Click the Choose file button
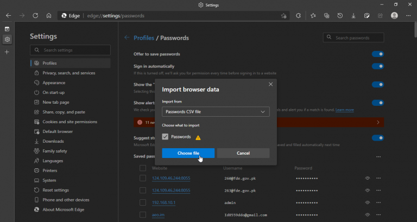The width and height of the screenshot is (417, 222). [188, 153]
